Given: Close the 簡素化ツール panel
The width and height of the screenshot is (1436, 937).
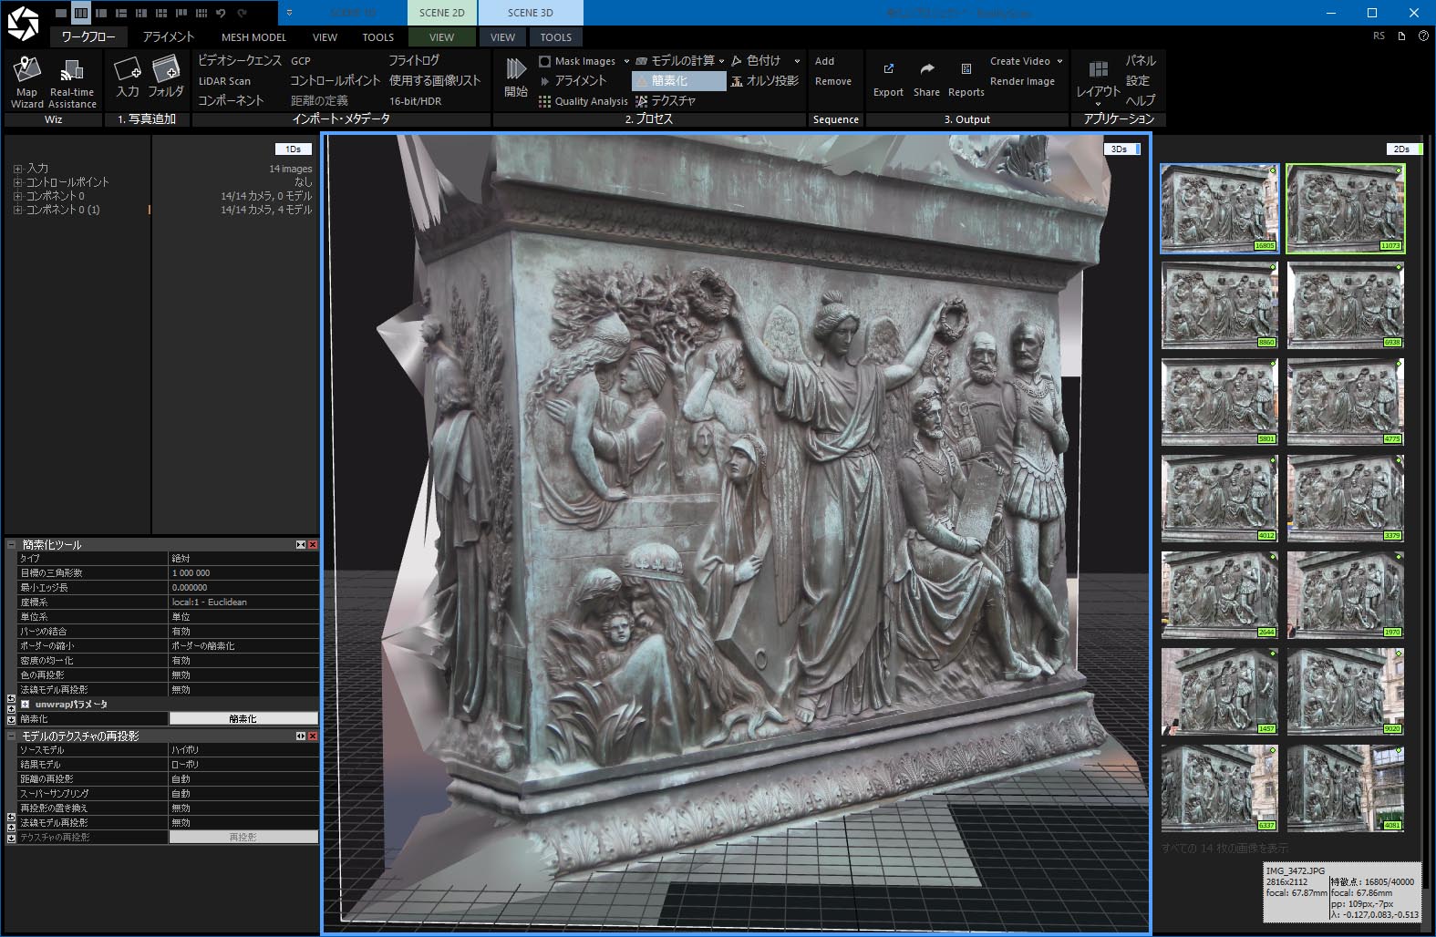Looking at the screenshot, I should [313, 545].
